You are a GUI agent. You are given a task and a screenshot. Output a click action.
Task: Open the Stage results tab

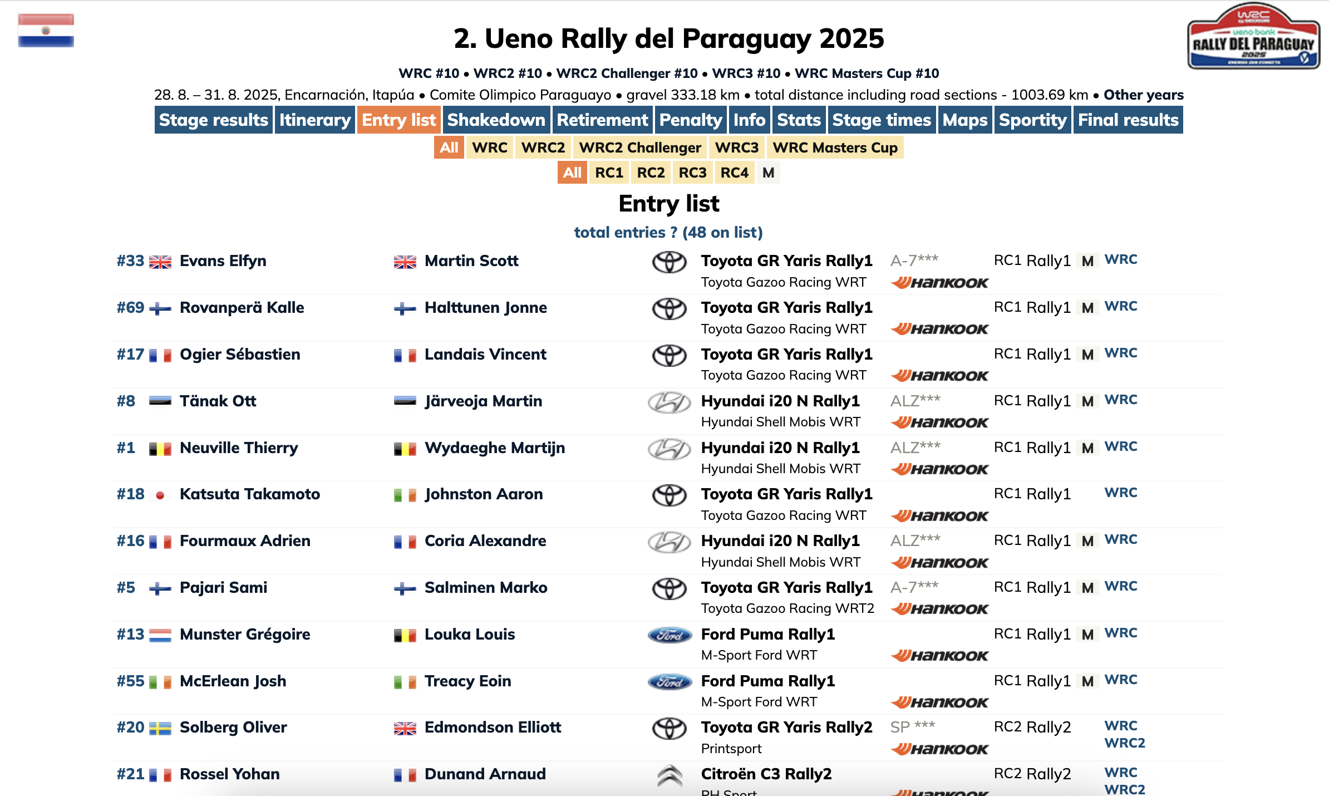pos(213,120)
